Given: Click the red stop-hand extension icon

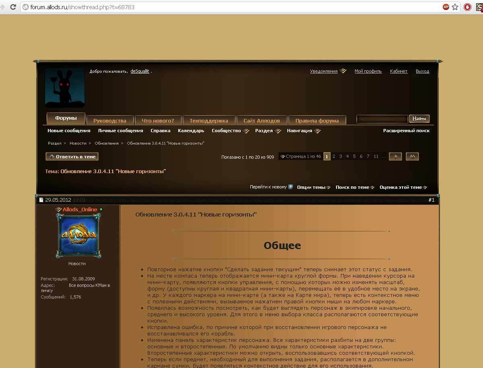Looking at the screenshot, I should tap(467, 7).
